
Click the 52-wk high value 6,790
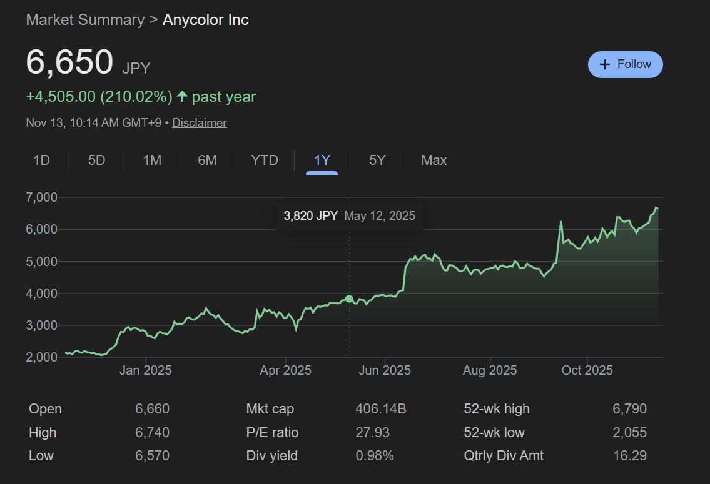coord(629,409)
